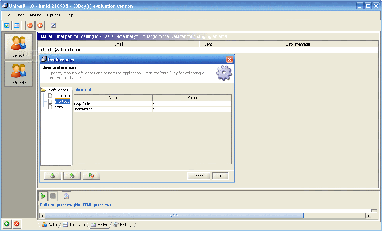Click the import preferences down-arrow button
Screen dimensions: 382x231
pyautogui.click(x=53, y=176)
